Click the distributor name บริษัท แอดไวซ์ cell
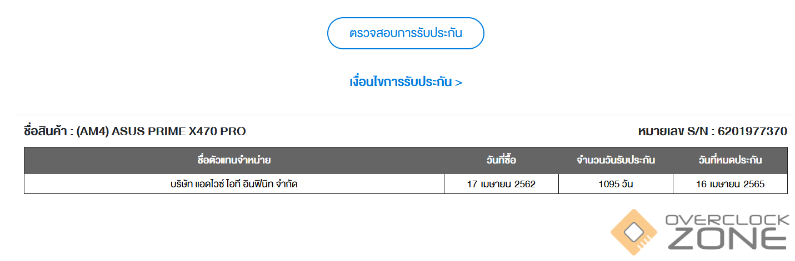Screen dimensions: 795x261 234,184
